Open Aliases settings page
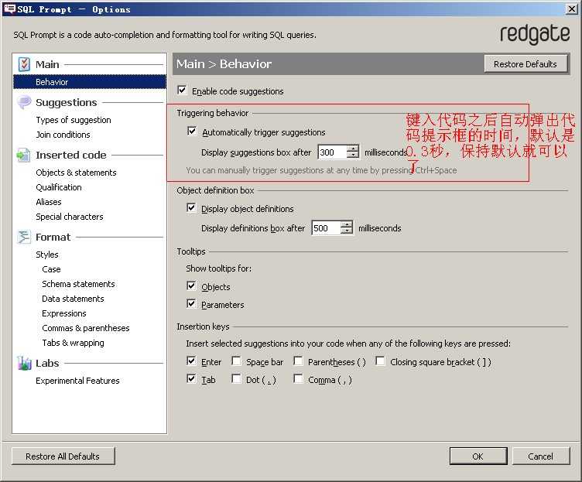 [x=49, y=202]
